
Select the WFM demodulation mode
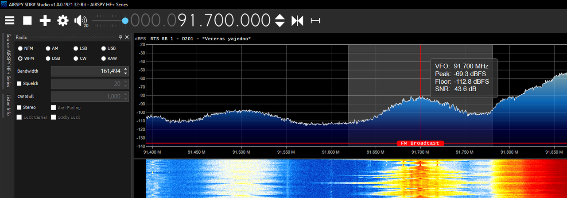click(26, 58)
